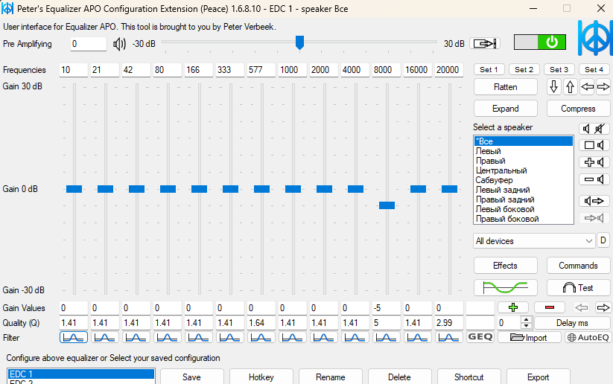Open the All devices dropdown

point(534,241)
